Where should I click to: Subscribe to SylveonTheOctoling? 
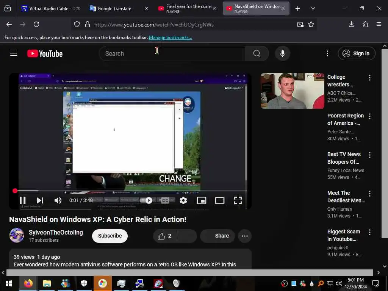pos(110,236)
